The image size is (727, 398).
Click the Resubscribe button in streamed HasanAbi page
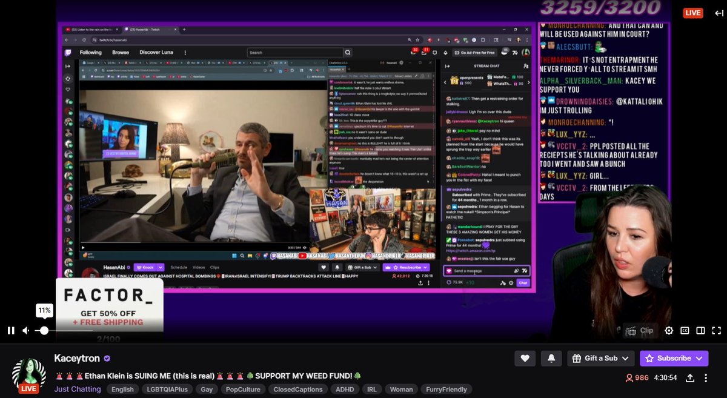[407, 267]
